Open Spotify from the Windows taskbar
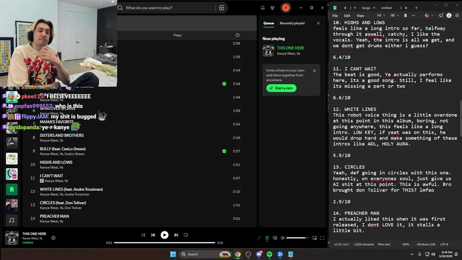462x260 pixels. [269, 254]
